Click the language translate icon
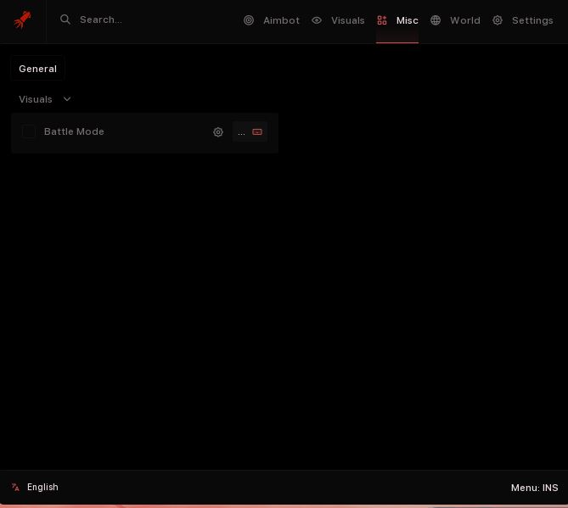The width and height of the screenshot is (568, 508). click(x=15, y=488)
